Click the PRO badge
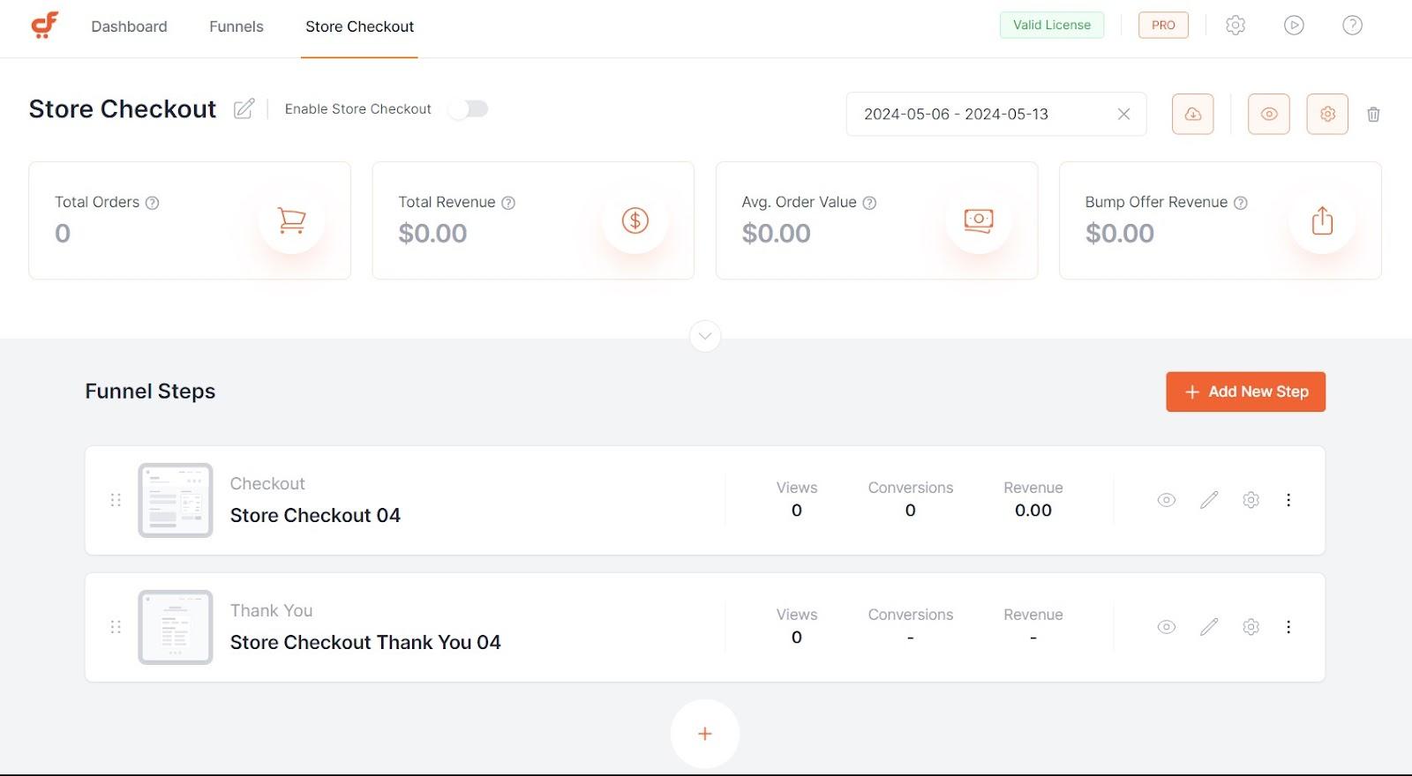The height and width of the screenshot is (776, 1412). tap(1163, 25)
